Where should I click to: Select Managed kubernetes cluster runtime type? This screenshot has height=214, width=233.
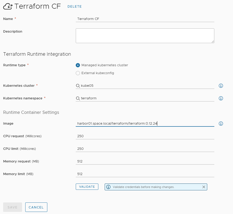(x=78, y=65)
